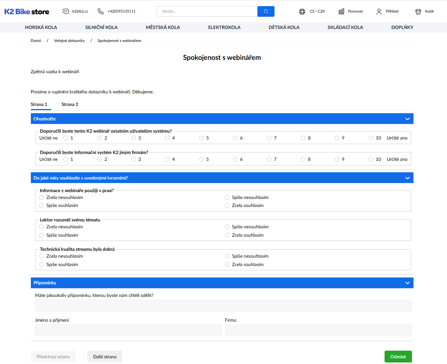
Task: Click Spokojenost s webinářem breadcrumb text
Action: pos(120,41)
